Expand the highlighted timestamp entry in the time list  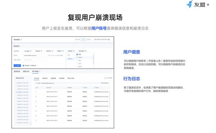coord(16,92)
